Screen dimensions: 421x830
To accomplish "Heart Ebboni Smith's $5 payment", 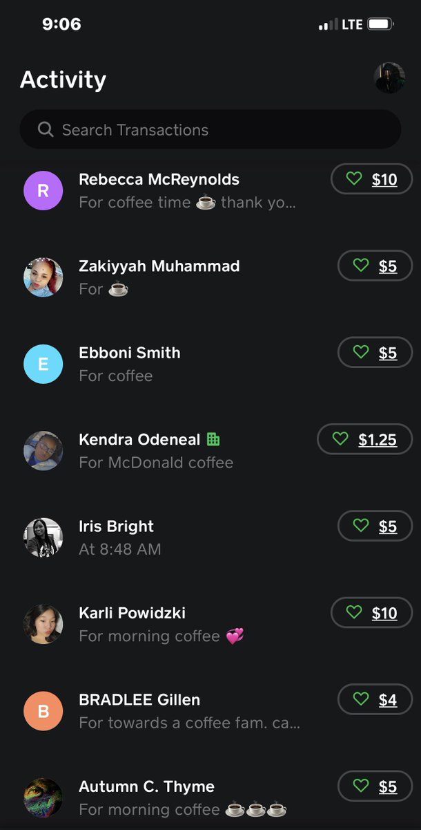I will (x=361, y=353).
